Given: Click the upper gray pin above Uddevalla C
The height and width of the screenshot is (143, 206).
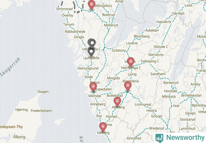Looking at the screenshot, I should (92, 43).
